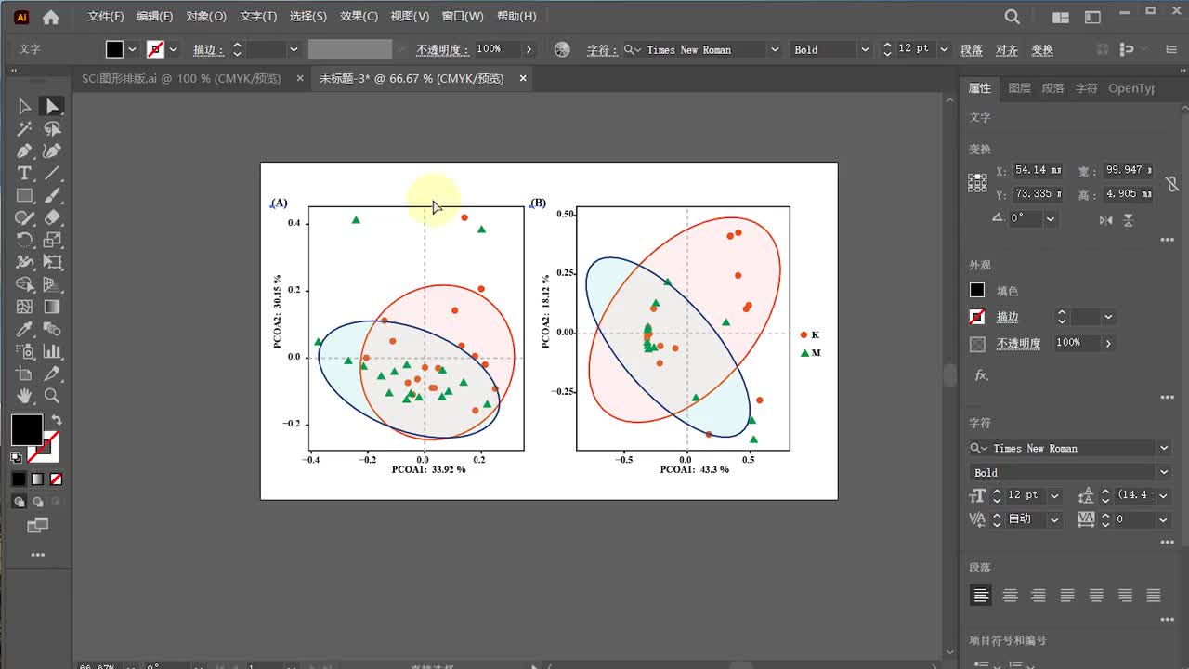Click the 描边 stroke link in Properties
The width and height of the screenshot is (1189, 669).
pyautogui.click(x=1007, y=318)
